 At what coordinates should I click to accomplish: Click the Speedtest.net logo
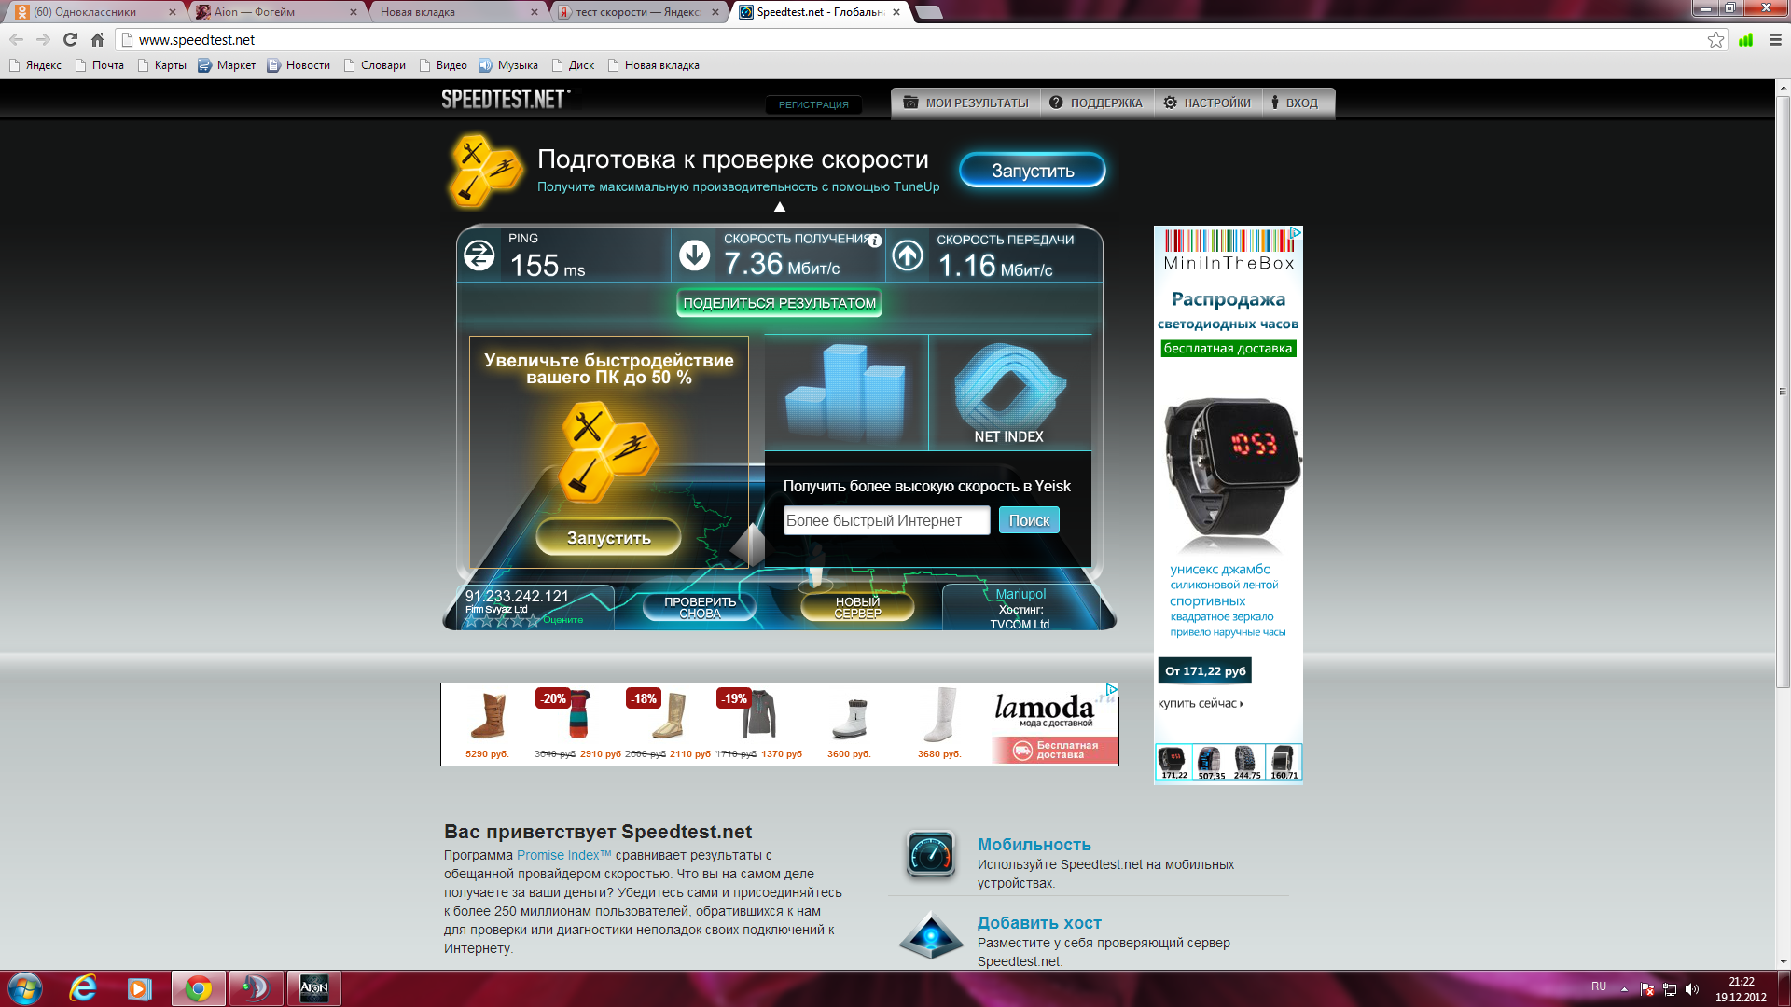coord(505,99)
